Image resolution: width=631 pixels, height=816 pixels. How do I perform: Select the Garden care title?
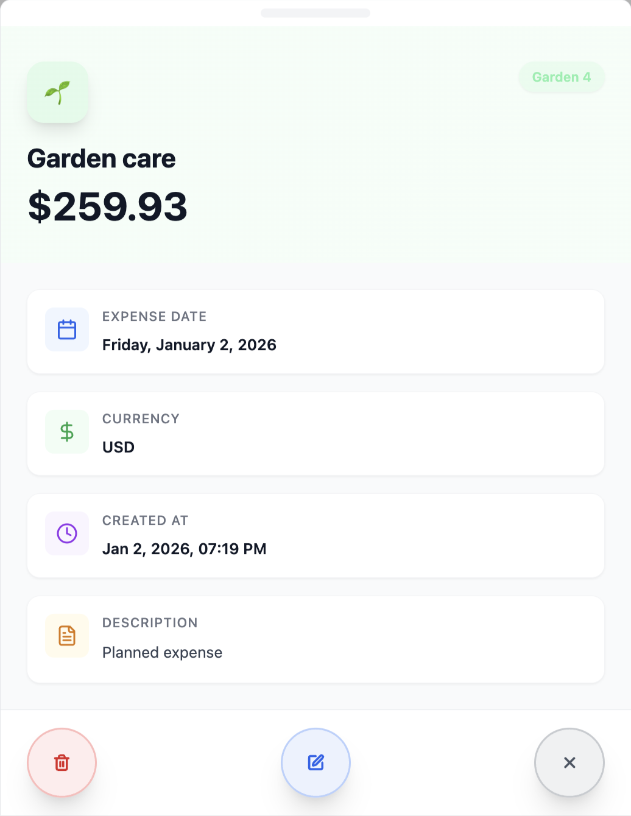pyautogui.click(x=101, y=158)
